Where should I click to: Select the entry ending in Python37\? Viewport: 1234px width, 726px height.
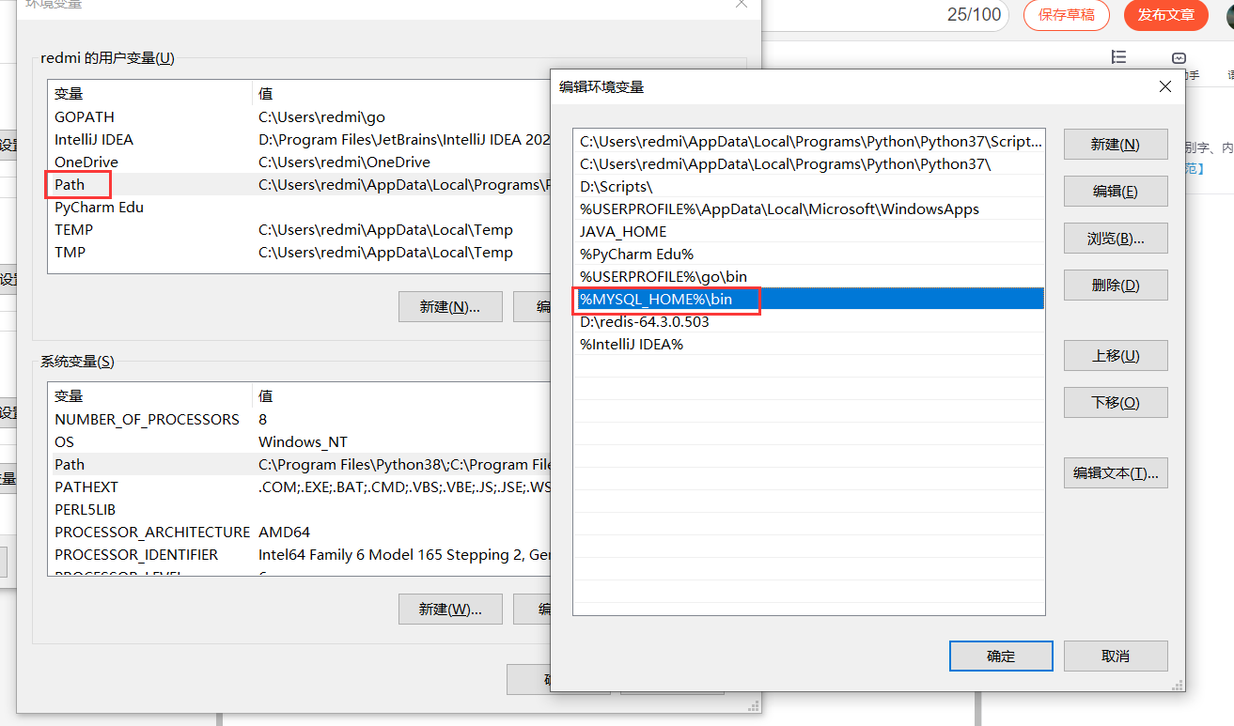point(809,164)
